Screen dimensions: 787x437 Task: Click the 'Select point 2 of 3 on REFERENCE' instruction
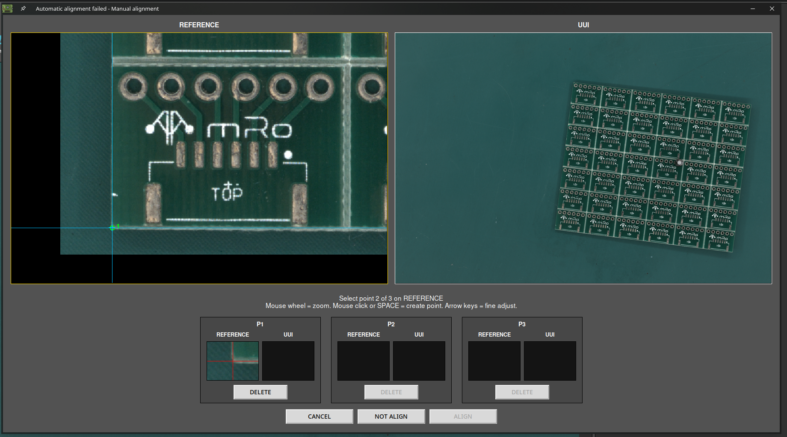391,299
